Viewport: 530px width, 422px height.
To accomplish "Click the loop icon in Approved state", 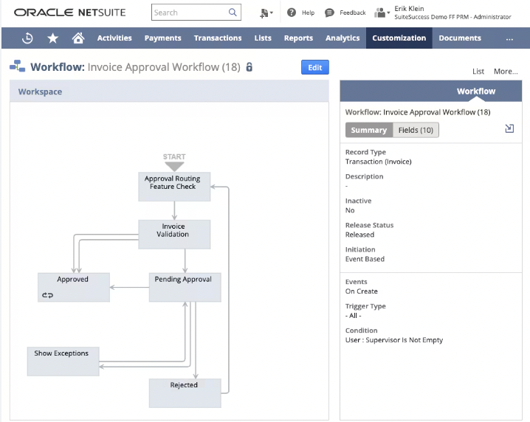I will (x=48, y=295).
